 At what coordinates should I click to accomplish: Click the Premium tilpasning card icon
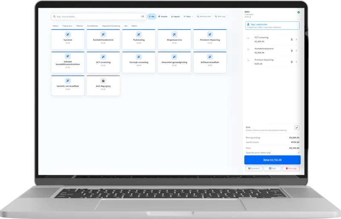pos(210,35)
